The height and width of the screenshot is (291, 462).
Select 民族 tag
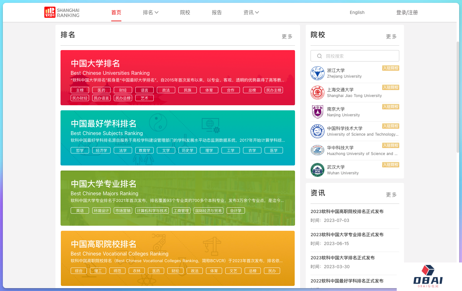pos(188,90)
